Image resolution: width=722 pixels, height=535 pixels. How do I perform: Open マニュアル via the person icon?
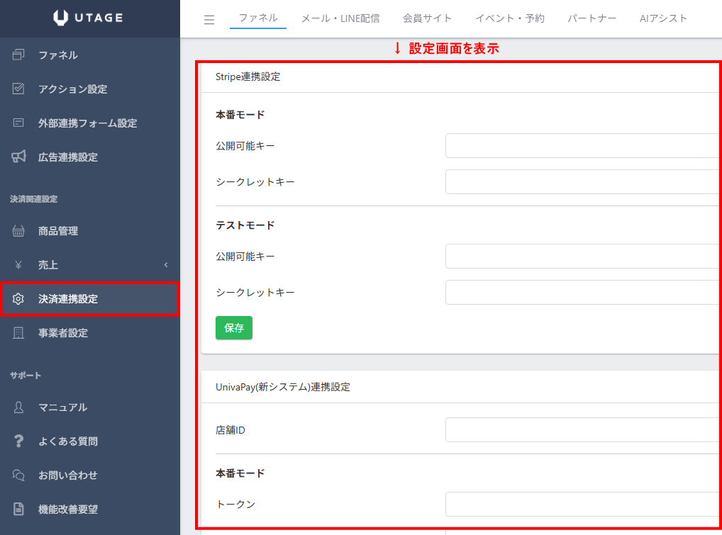(19, 407)
